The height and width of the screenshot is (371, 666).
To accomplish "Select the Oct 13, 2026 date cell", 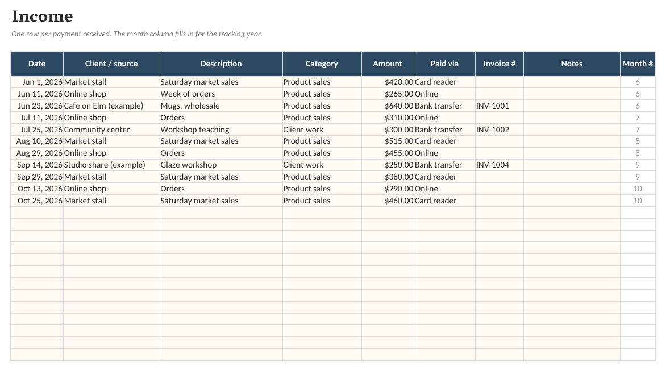I will 37,189.
